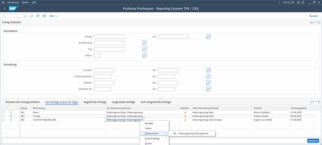Choose Suchen from the context menu
The width and height of the screenshot is (322, 145).
(x=154, y=143)
